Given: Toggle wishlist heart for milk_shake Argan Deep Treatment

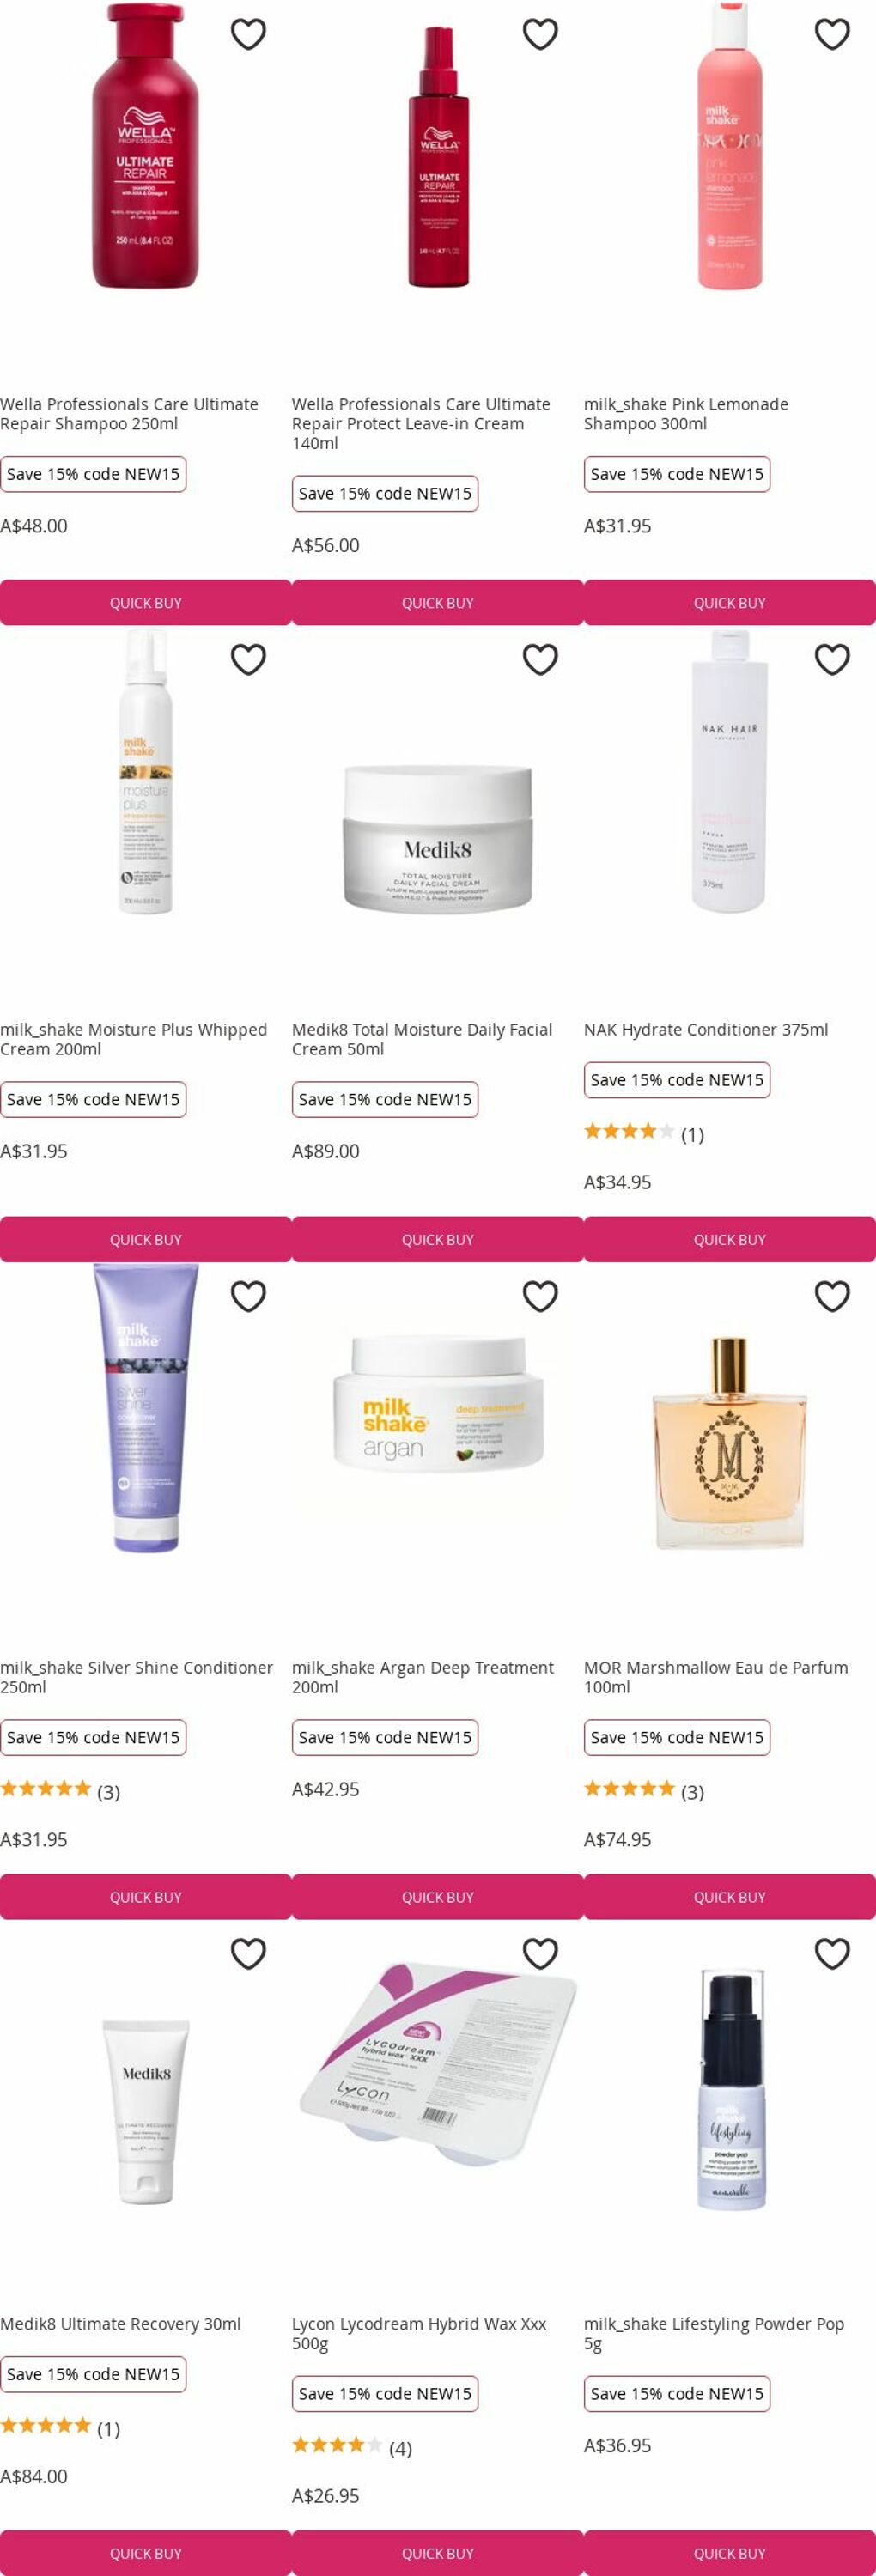Looking at the screenshot, I should click(x=540, y=1296).
